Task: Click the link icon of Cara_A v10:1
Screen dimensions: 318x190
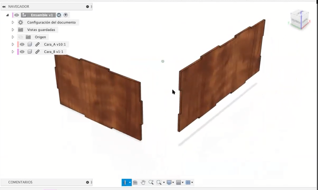Action: pos(37,44)
